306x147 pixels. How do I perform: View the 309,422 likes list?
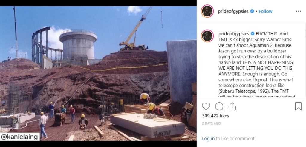click(215, 116)
